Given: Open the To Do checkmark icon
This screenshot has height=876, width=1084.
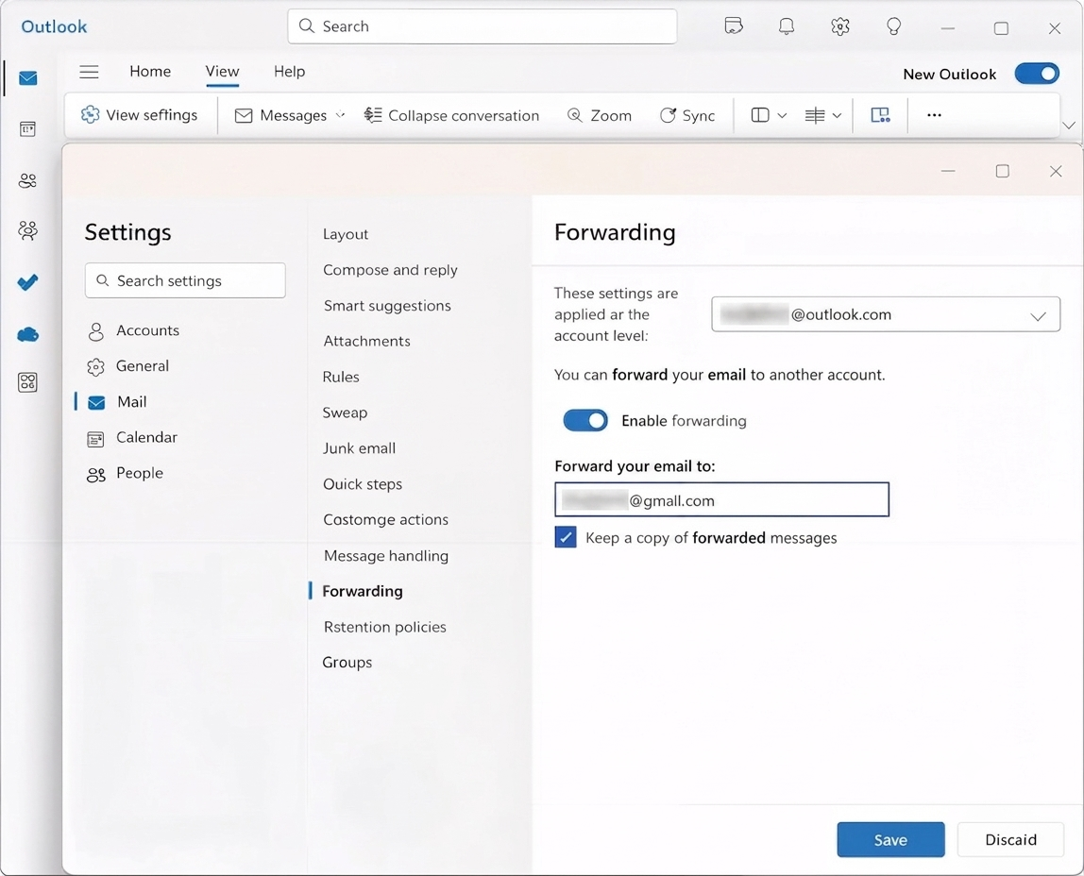Looking at the screenshot, I should click(27, 282).
